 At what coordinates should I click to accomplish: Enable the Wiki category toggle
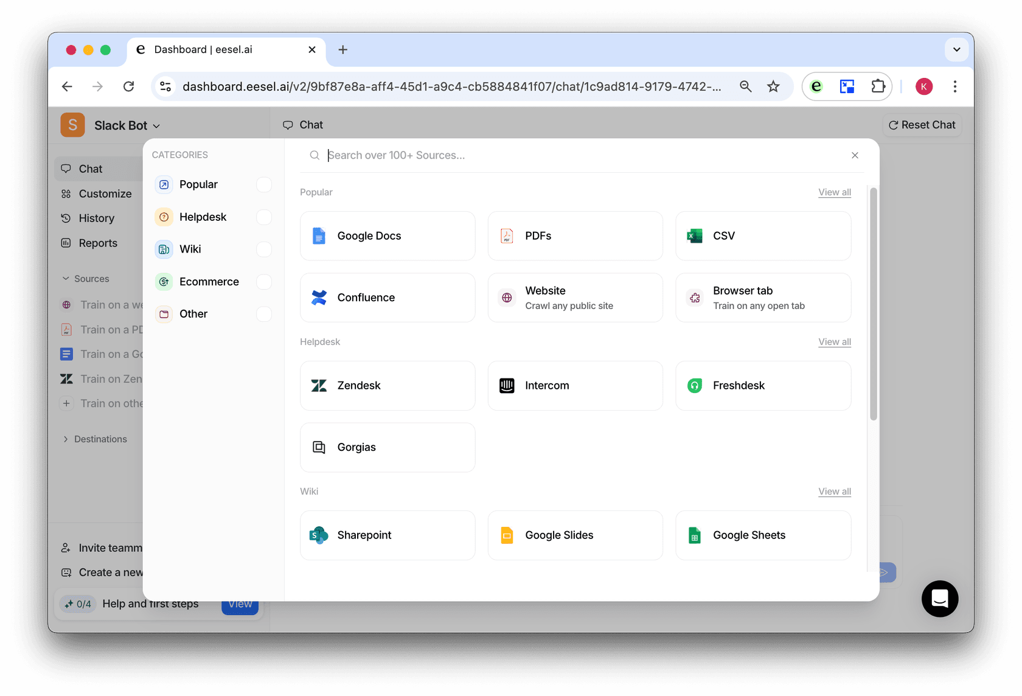coord(263,249)
